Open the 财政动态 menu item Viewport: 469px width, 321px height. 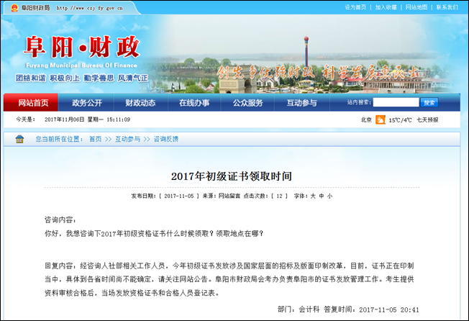(x=140, y=103)
